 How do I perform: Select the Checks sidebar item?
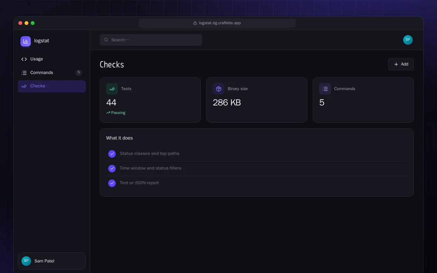[x=52, y=86]
